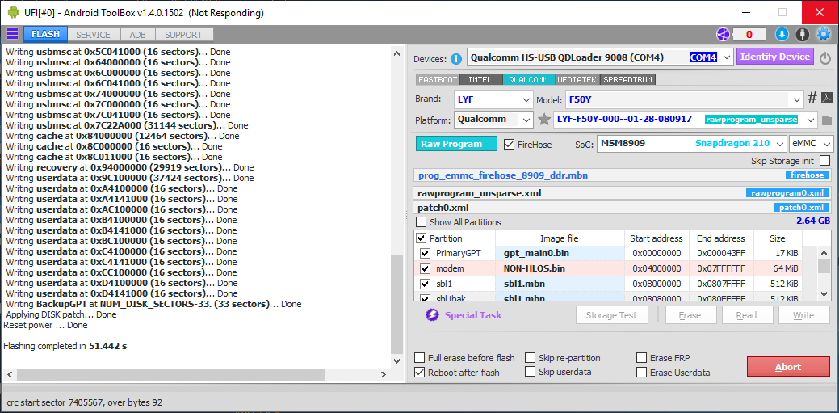The height and width of the screenshot is (413, 839).
Task: Click the Raw Program button
Action: (456, 144)
